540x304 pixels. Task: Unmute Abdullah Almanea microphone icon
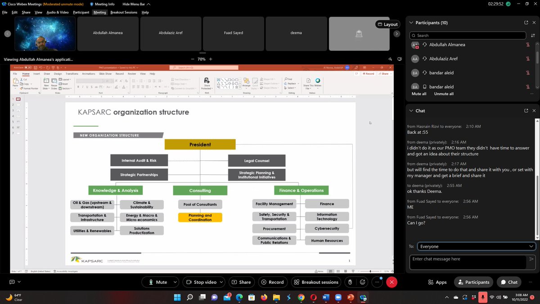(x=528, y=45)
